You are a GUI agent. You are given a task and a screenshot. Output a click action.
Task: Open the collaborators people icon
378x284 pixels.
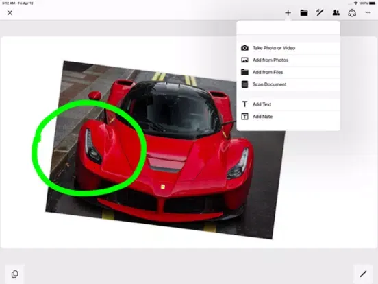[x=336, y=13]
